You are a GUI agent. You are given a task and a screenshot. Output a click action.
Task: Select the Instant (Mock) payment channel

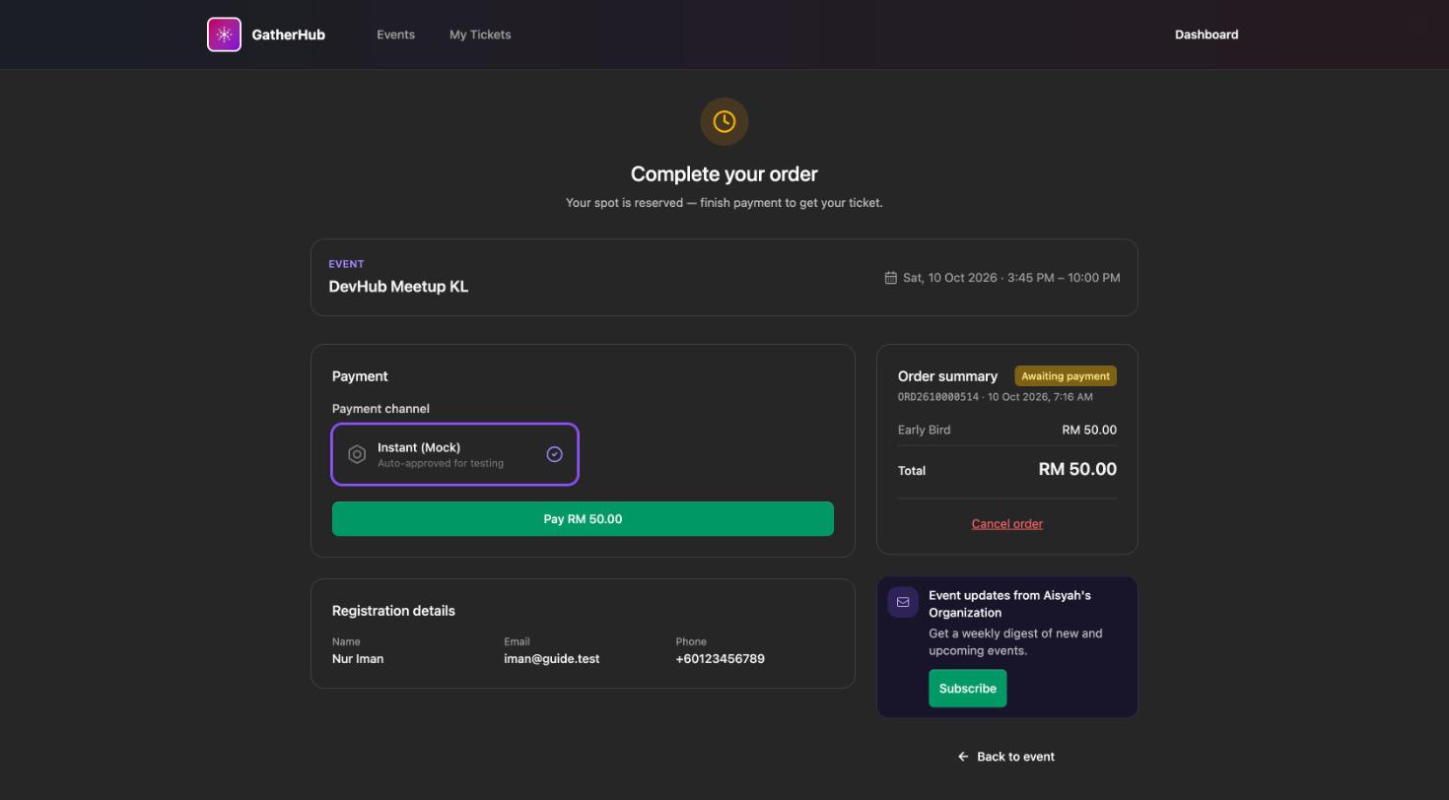[454, 454]
